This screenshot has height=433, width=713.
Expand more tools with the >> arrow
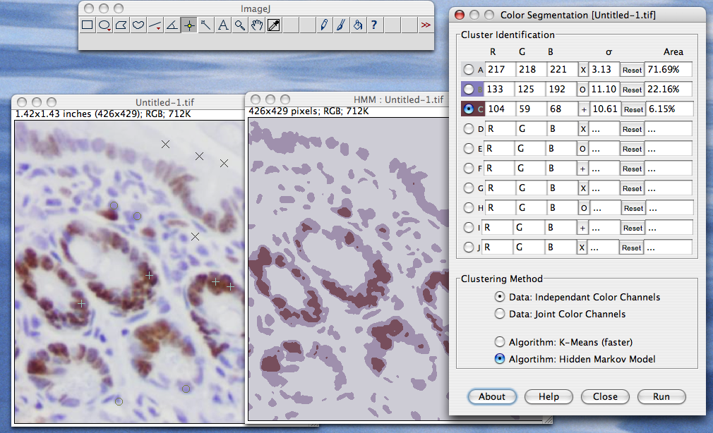[425, 25]
